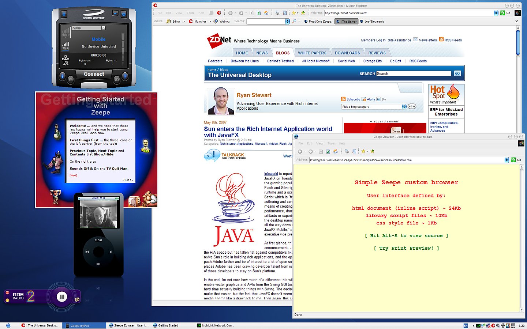Click the Back arrow in Munch Explorer toolbar
The height and width of the screenshot is (329, 527).
230,13
